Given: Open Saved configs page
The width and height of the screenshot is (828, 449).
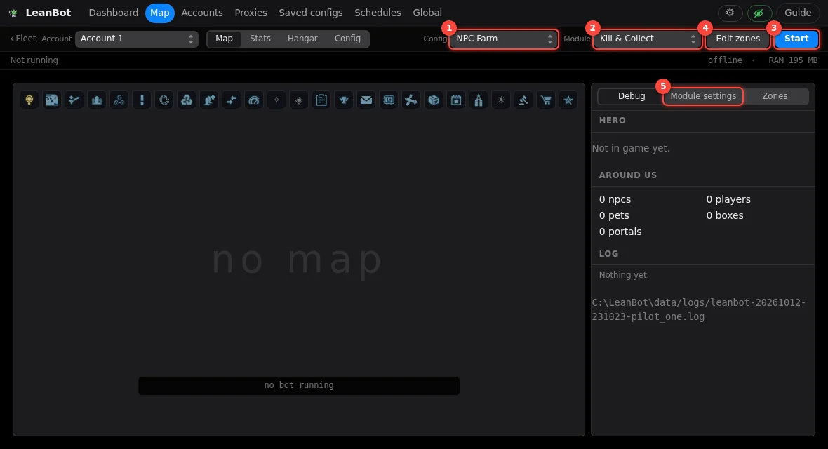Looking at the screenshot, I should (310, 13).
